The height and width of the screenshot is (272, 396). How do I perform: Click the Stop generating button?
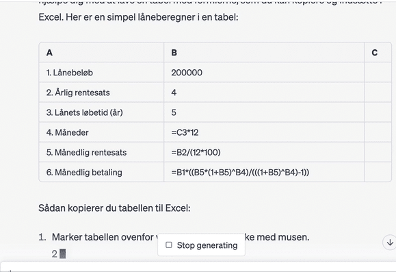201,245
